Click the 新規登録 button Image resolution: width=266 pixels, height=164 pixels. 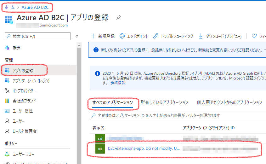pyautogui.click(x=103, y=36)
